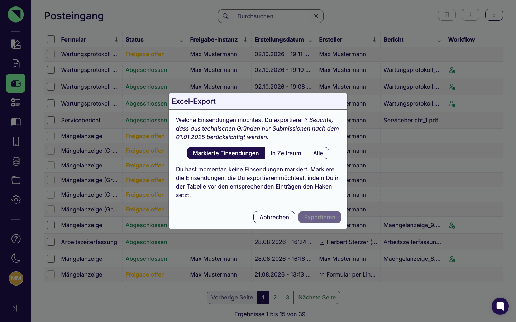The image size is (516, 322).
Task: Click the Exportieren button
Action: click(320, 217)
